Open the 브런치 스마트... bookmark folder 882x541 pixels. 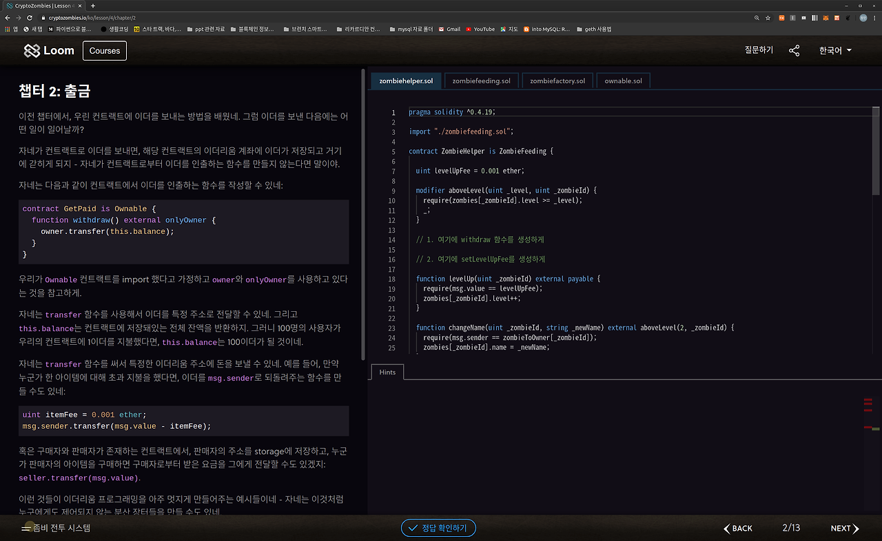coord(304,29)
